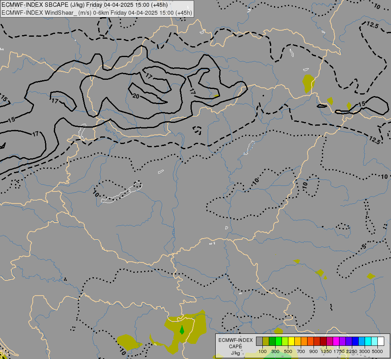Click the J/kg unit label in legend
The height and width of the screenshot is (359, 391).
click(235, 353)
